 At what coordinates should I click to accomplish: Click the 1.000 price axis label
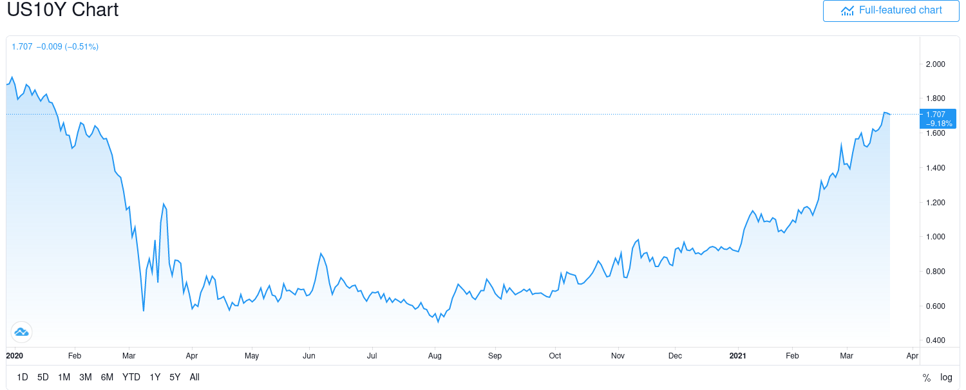pyautogui.click(x=935, y=237)
